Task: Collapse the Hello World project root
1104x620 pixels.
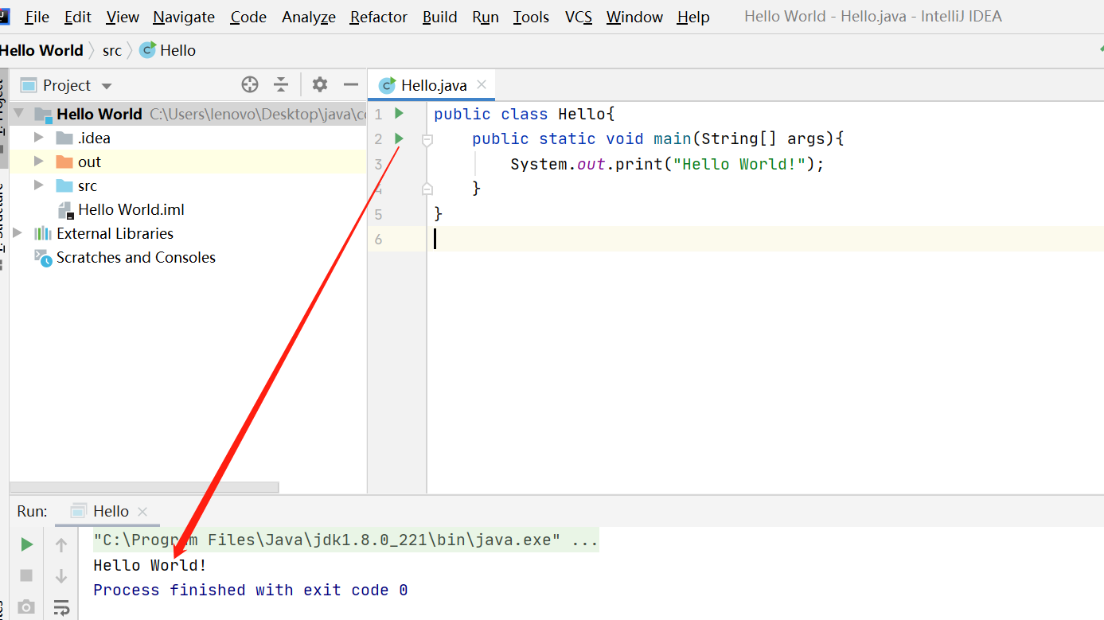Action: pyautogui.click(x=19, y=113)
